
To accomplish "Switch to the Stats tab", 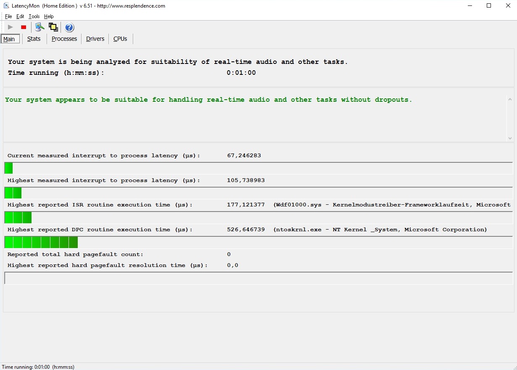I will (34, 39).
